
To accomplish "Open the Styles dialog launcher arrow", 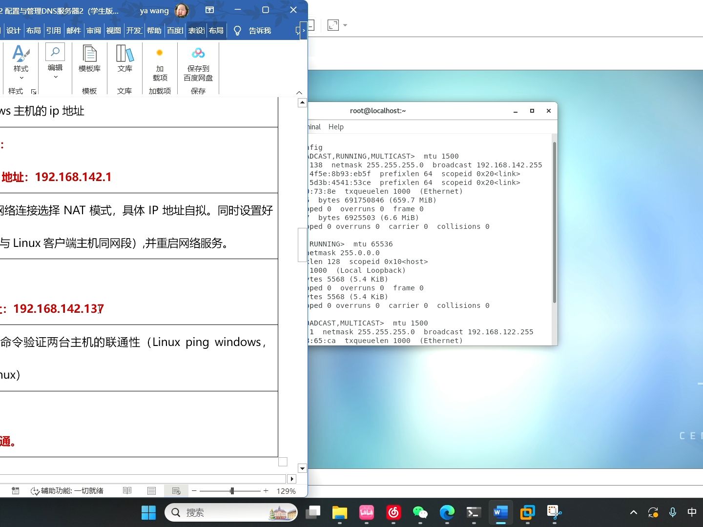I will pos(34,92).
